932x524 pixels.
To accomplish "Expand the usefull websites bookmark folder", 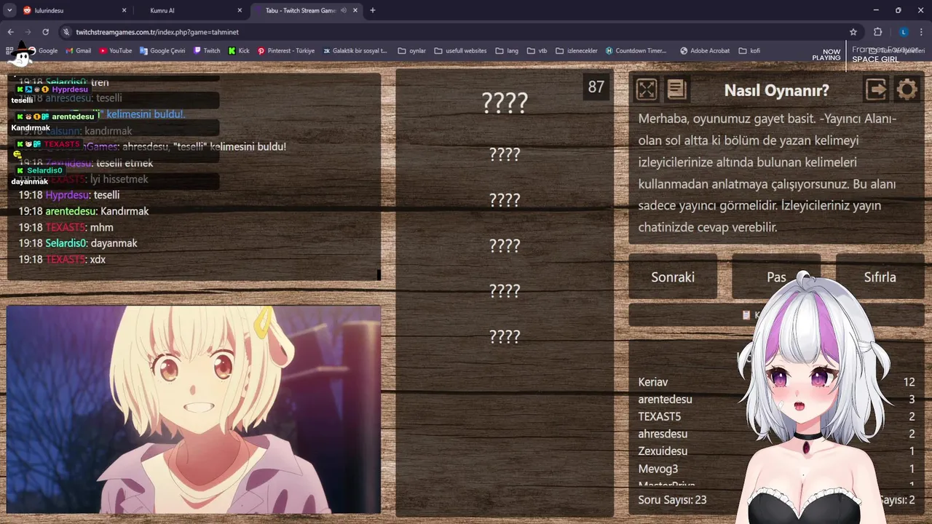I will (460, 51).
